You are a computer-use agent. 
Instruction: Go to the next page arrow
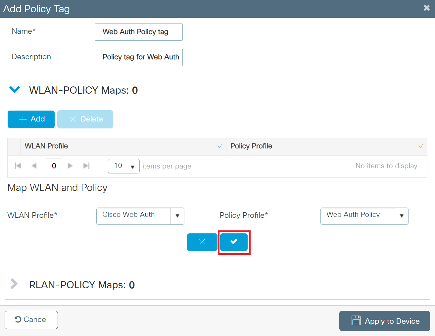click(x=70, y=166)
